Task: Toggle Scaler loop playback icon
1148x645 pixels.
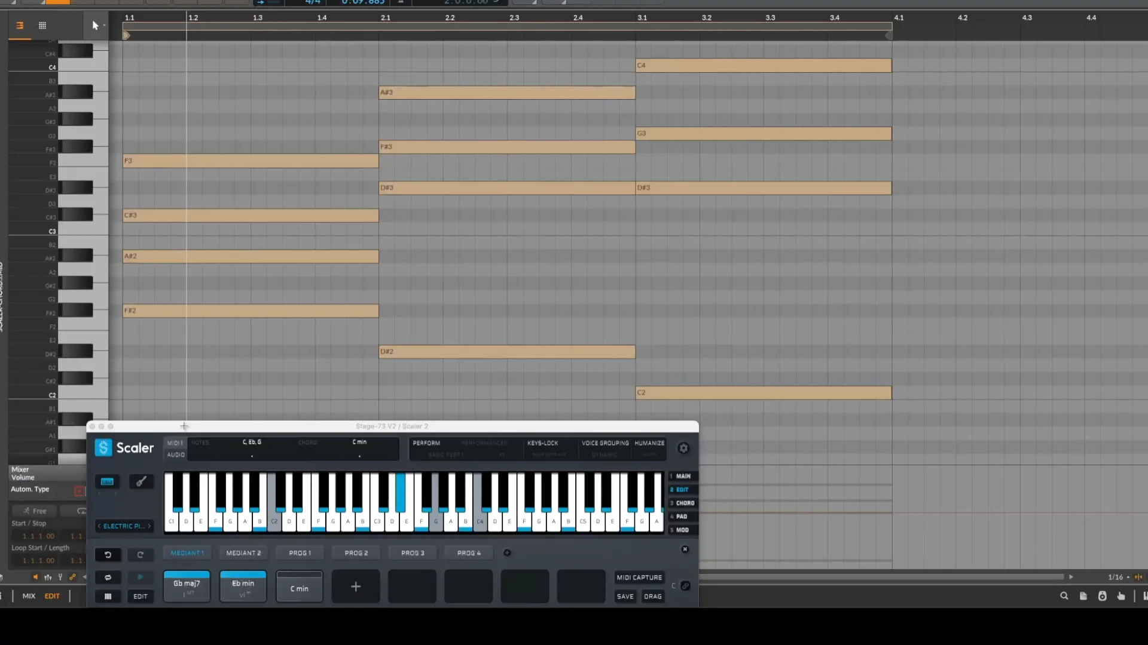Action: pyautogui.click(x=108, y=578)
